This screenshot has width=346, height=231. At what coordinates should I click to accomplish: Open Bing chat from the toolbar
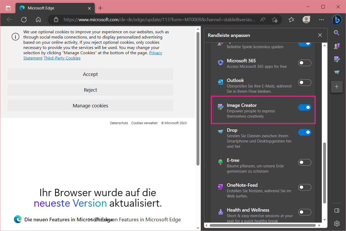pyautogui.click(x=337, y=20)
